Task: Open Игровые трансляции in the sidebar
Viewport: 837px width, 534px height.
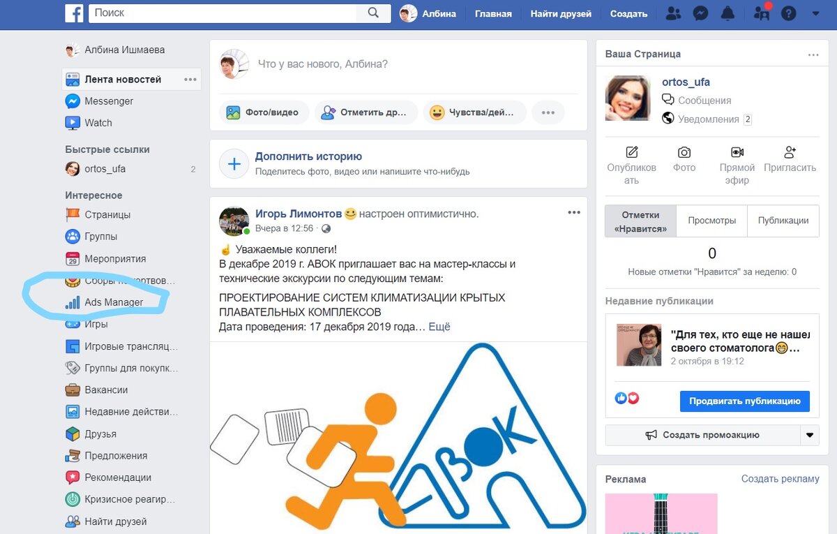Action: pos(121,346)
